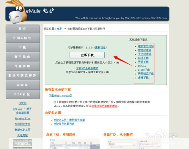The height and width of the screenshot is (149, 189).
Task: Follow the 电驴 breadcrumb link
Action: click(60, 29)
